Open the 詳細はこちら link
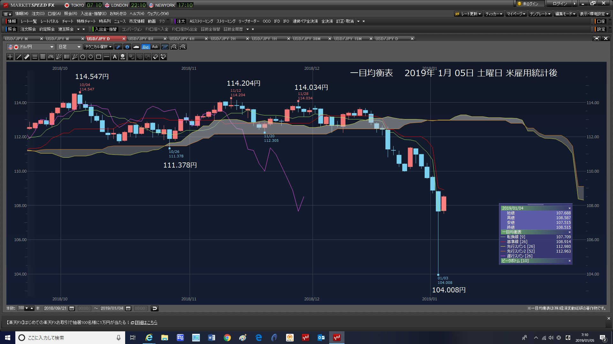The height and width of the screenshot is (344, 613). [146, 323]
